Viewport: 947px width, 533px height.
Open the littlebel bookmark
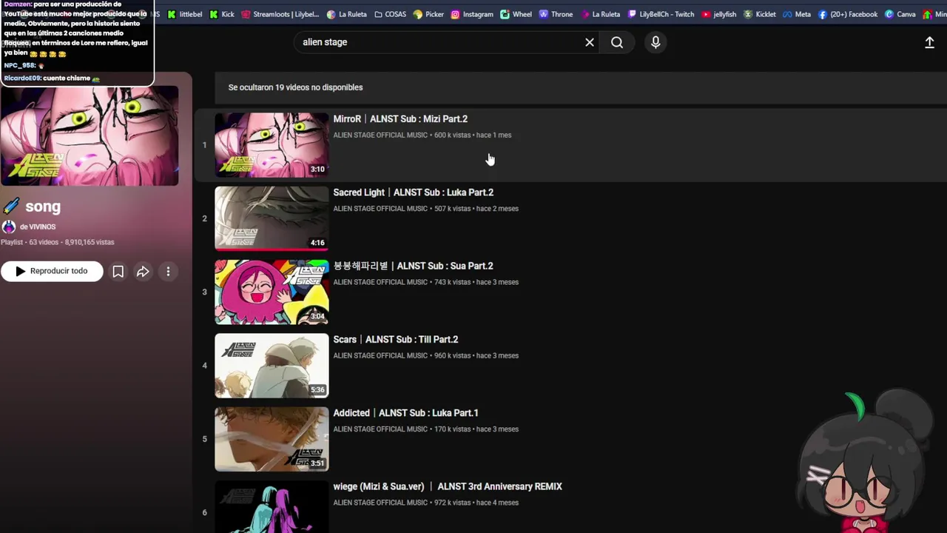(x=185, y=14)
